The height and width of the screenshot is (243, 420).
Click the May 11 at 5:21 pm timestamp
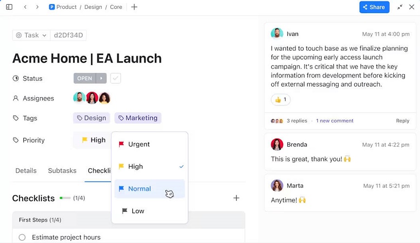(386, 186)
